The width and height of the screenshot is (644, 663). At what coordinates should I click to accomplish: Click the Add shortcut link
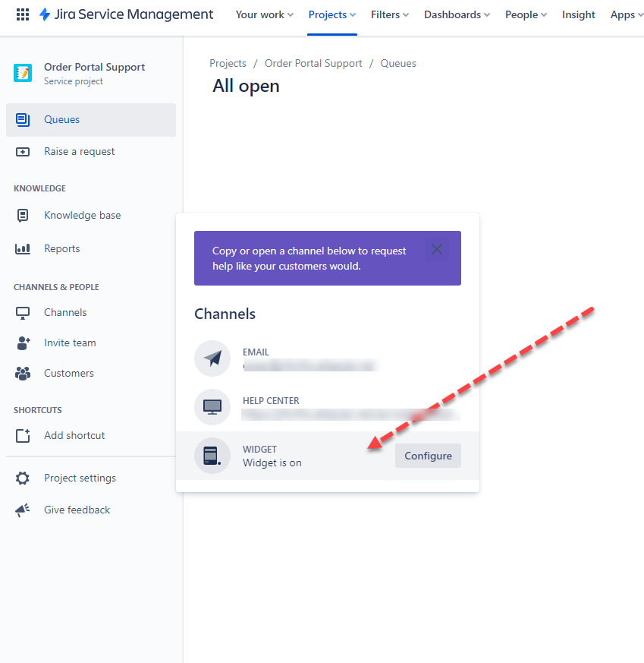point(74,435)
